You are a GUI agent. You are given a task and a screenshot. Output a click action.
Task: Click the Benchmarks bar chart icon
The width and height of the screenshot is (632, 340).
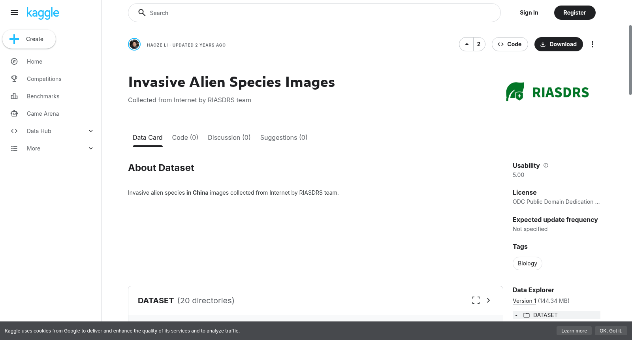[x=14, y=96]
